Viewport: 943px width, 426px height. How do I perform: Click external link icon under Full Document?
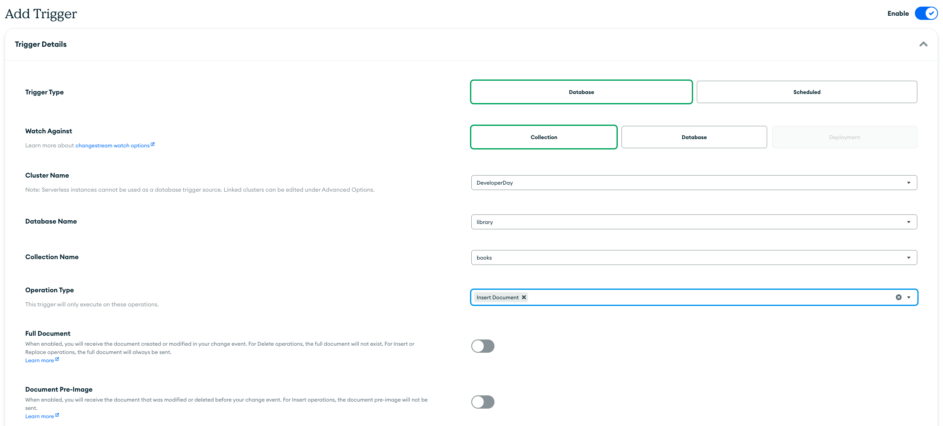[57, 359]
